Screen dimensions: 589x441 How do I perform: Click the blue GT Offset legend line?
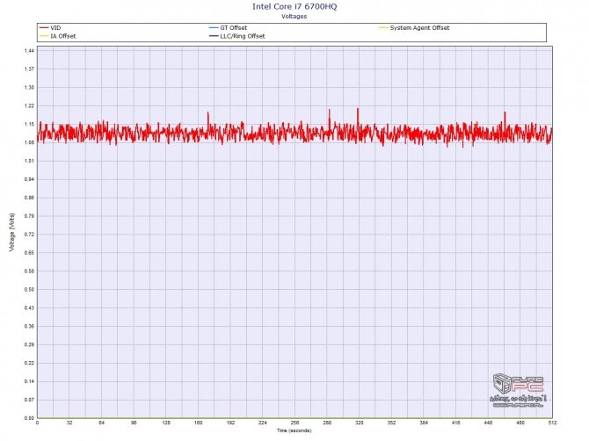[x=214, y=28]
